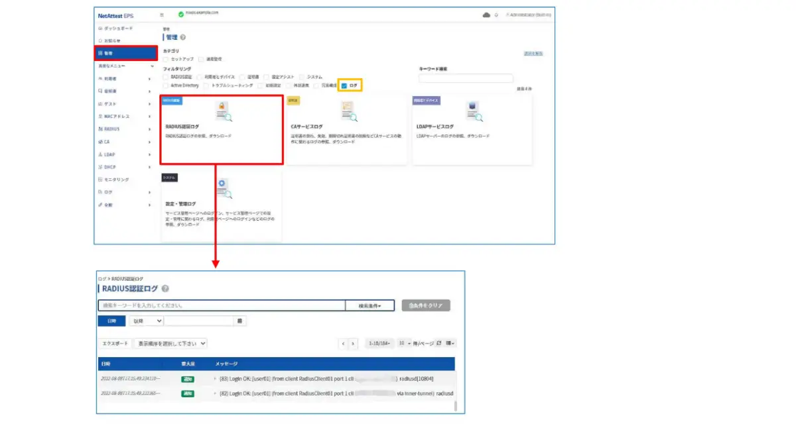Click help icon beside RADIUS認証ログ heading
Screen dimensions: 796x430
(x=165, y=289)
